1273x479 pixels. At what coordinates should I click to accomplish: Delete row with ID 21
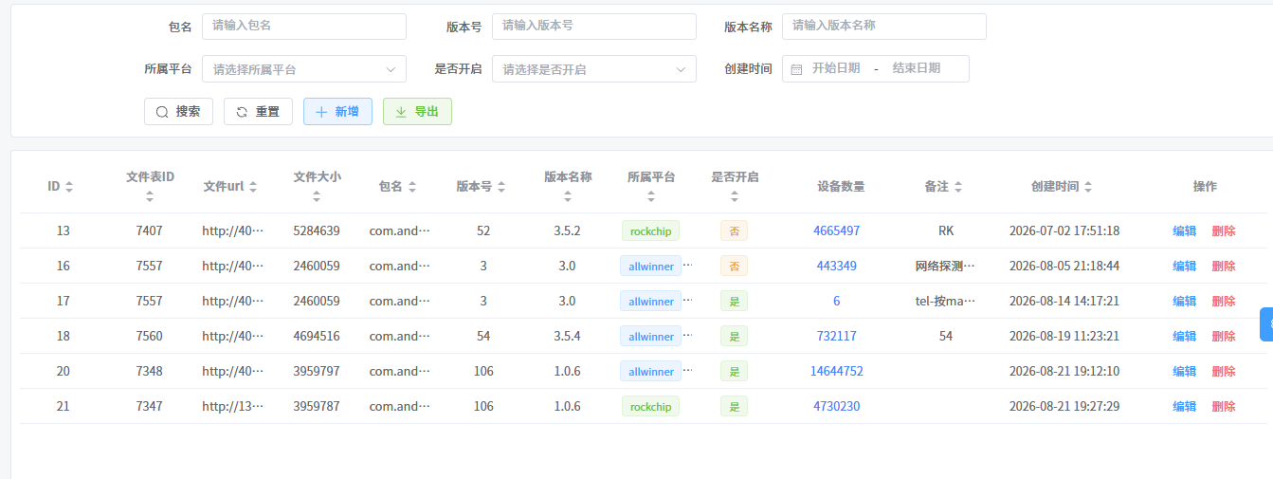tap(1224, 406)
